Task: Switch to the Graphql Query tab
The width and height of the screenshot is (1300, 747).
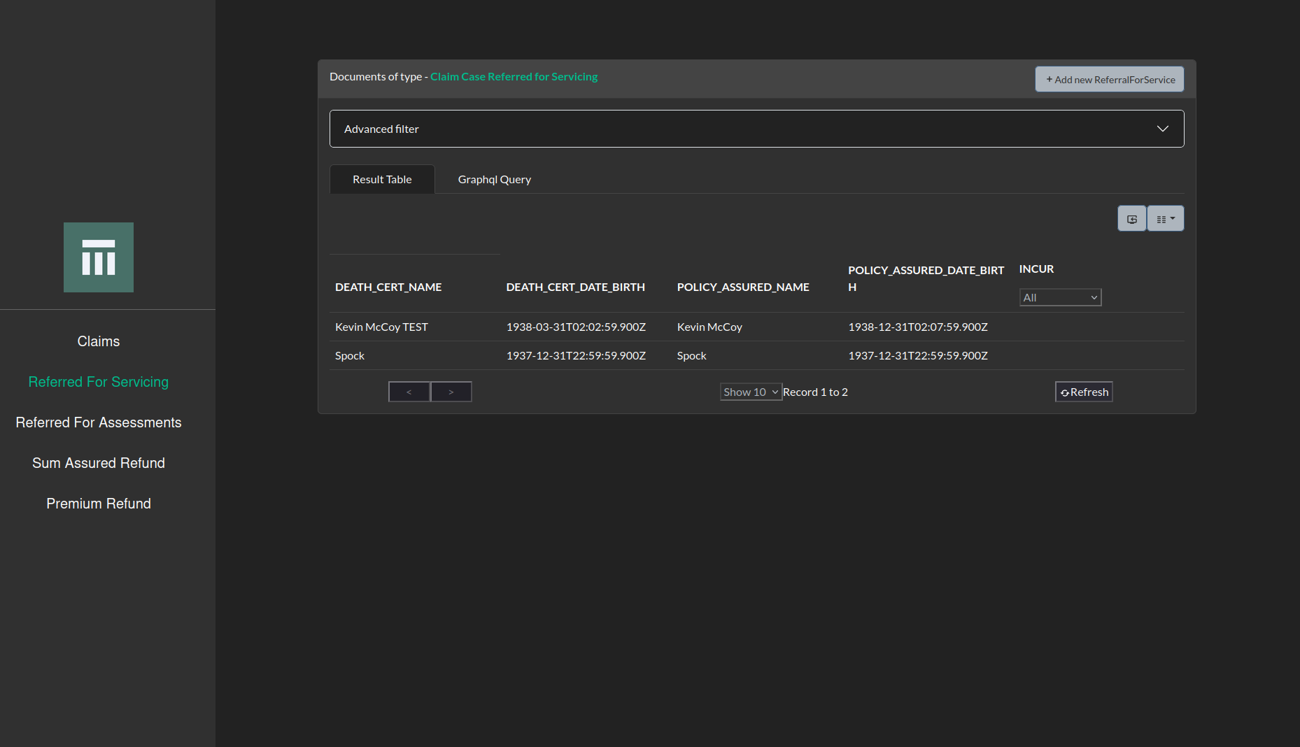Action: click(495, 179)
